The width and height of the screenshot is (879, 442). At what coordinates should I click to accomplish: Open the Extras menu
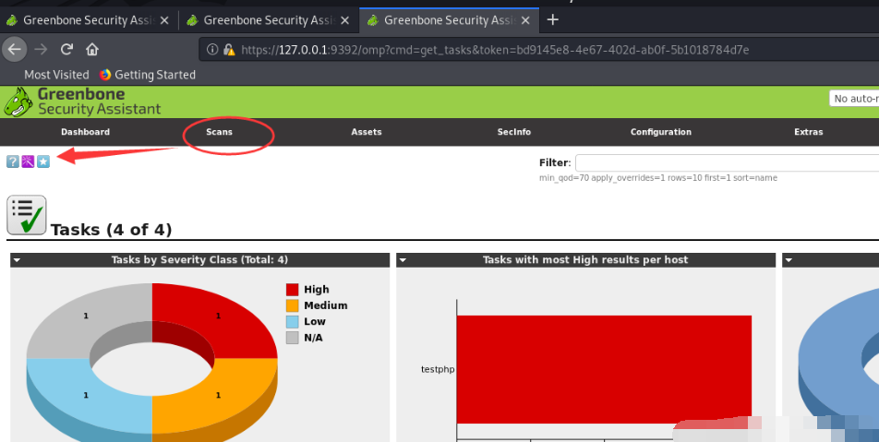point(809,132)
